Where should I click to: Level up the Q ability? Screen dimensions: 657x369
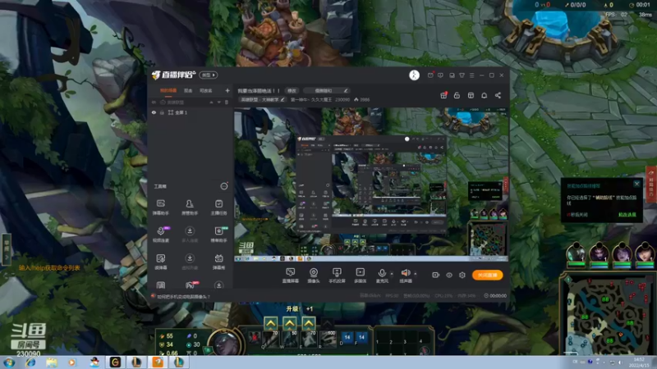271,323
